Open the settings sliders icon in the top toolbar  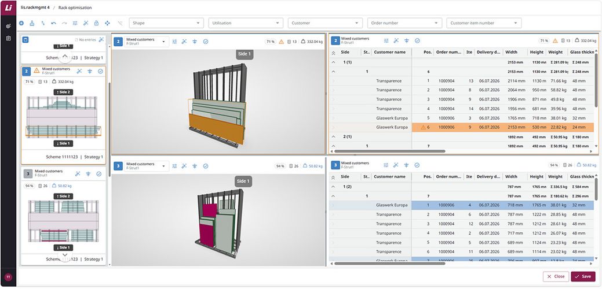pyautogui.click(x=75, y=23)
